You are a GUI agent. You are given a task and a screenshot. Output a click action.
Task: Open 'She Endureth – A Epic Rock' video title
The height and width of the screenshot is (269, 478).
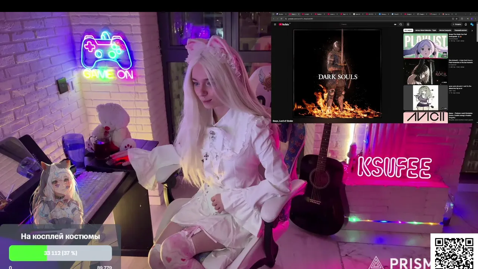[461, 61]
